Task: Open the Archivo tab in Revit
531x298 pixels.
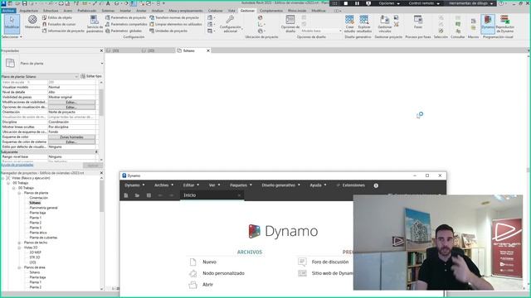Action: [x=8, y=11]
